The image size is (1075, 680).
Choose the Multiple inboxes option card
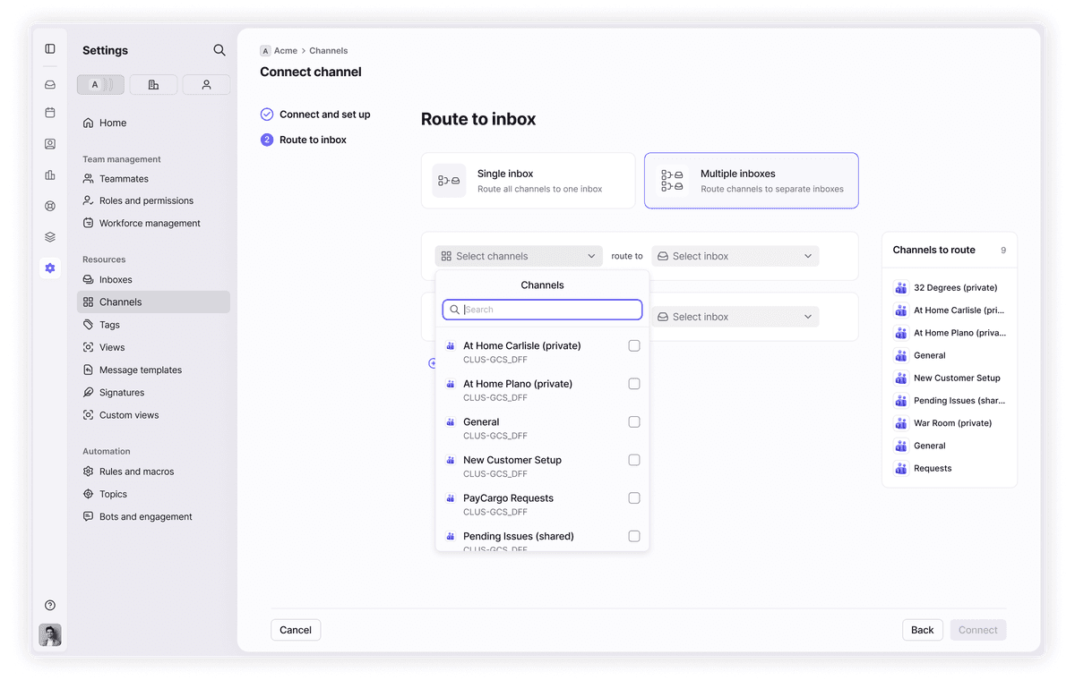click(x=751, y=181)
